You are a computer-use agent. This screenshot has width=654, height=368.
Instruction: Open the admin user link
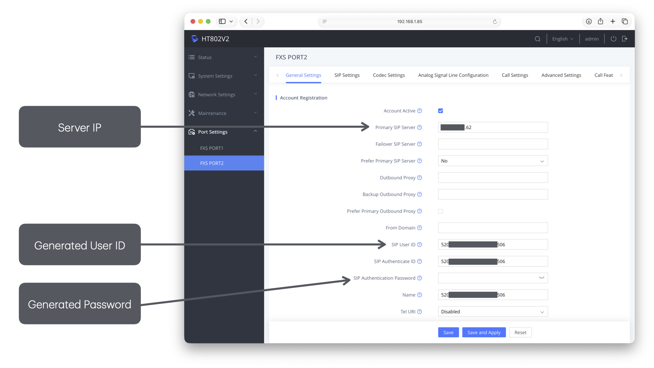[592, 39]
